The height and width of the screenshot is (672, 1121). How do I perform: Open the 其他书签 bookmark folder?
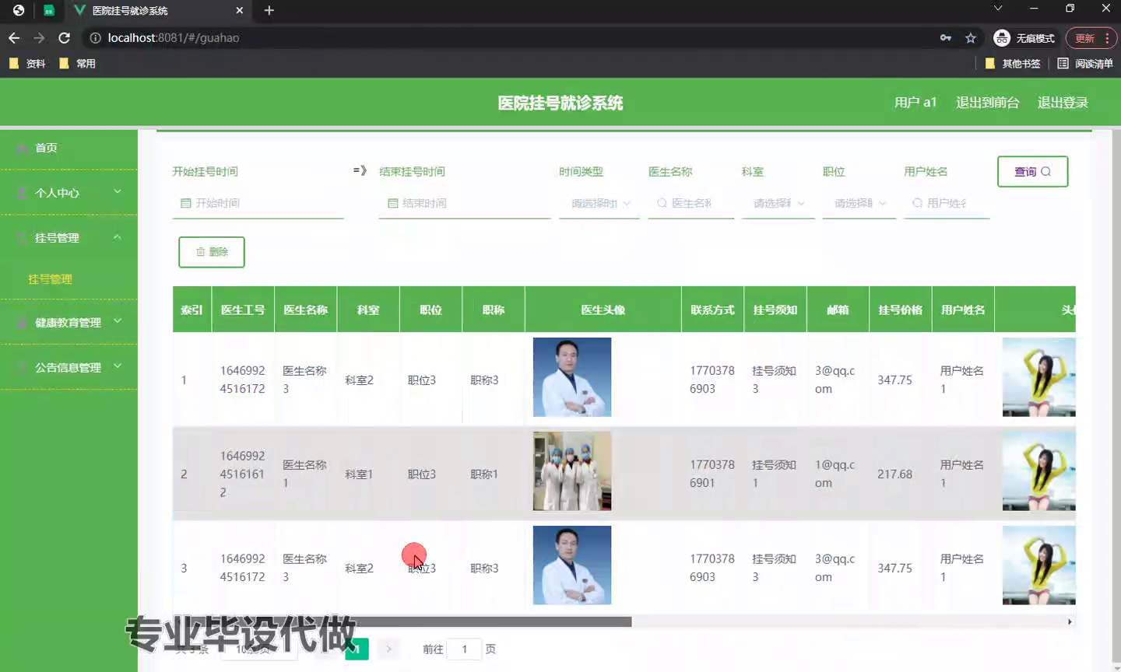(x=1013, y=64)
